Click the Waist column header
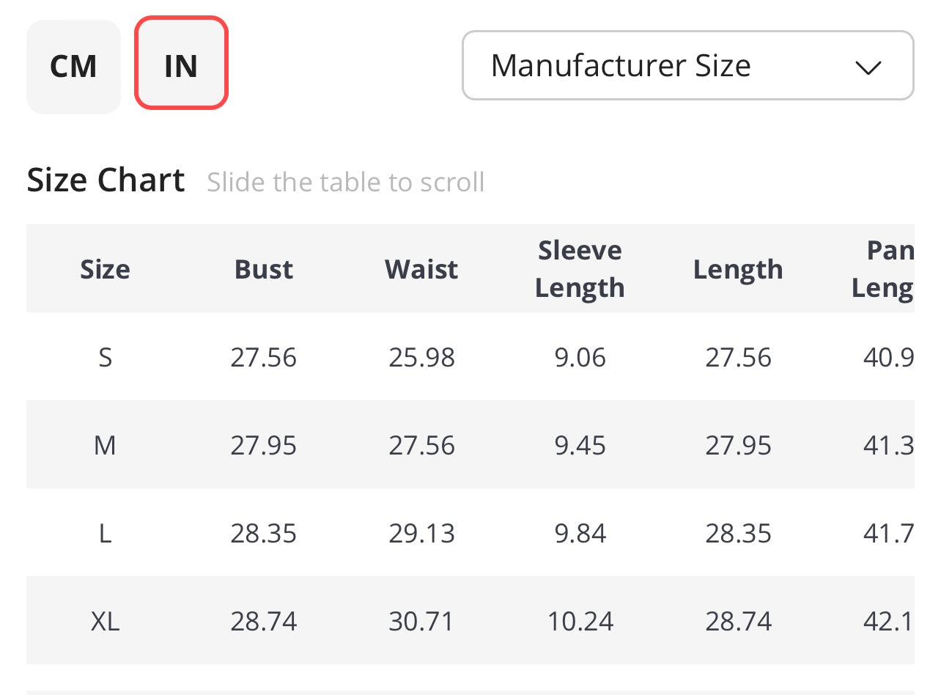The image size is (941, 695). click(421, 269)
